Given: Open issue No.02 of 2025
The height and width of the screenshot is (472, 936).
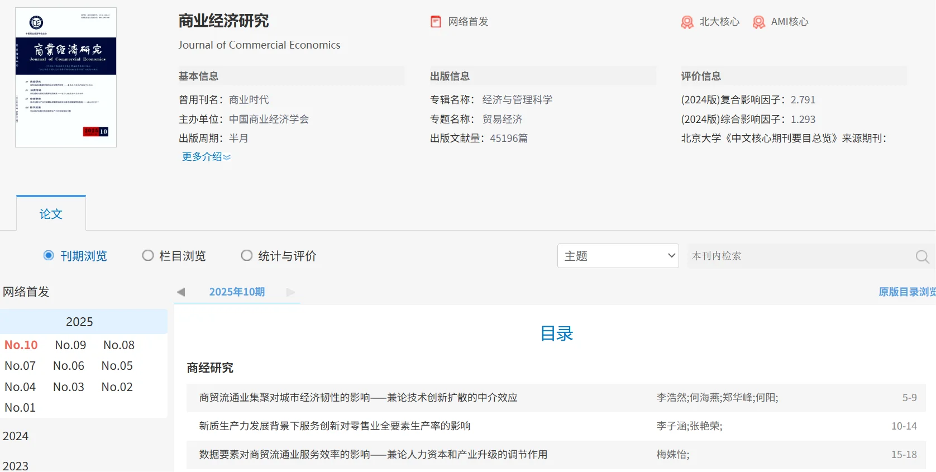Looking at the screenshot, I should click(x=117, y=387).
